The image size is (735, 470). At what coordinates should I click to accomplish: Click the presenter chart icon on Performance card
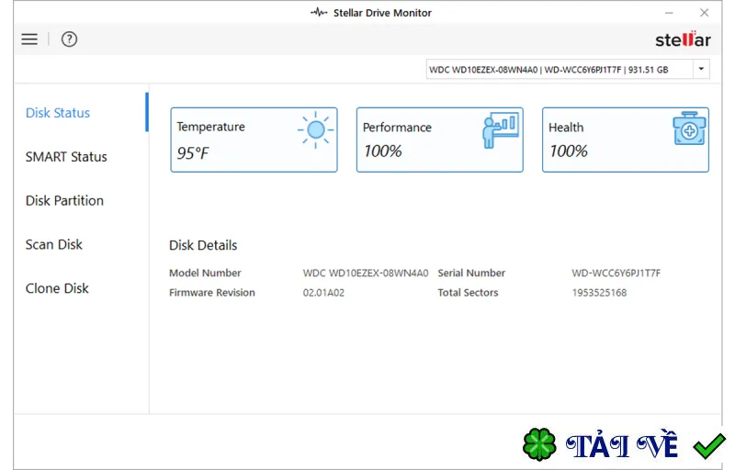tap(500, 130)
